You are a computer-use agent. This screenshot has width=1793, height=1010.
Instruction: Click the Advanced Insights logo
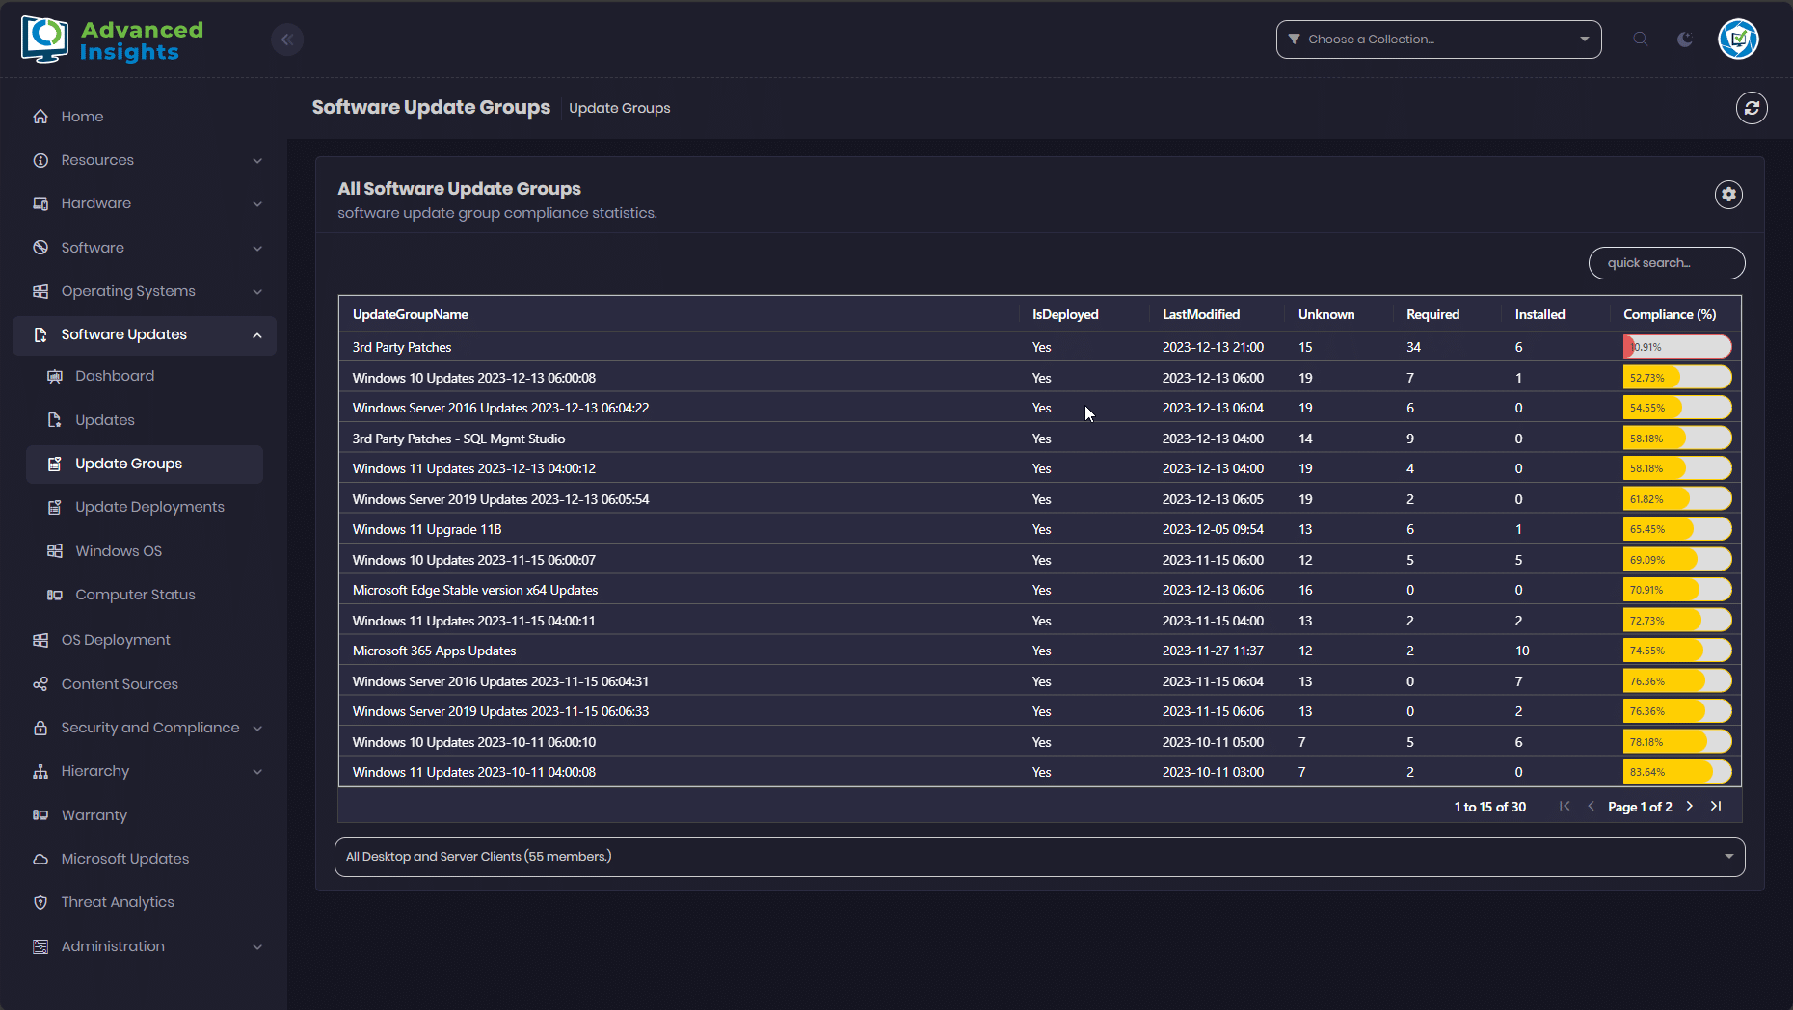point(112,40)
